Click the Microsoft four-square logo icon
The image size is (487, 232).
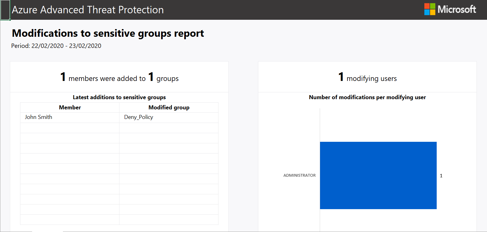click(430, 9)
